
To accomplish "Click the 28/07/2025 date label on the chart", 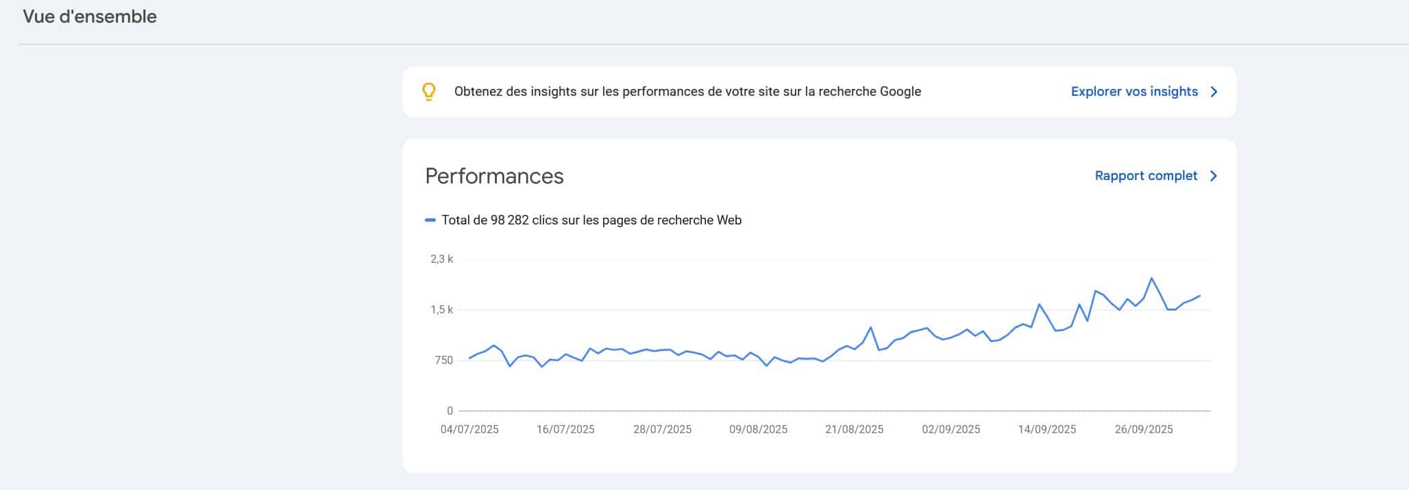I will (662, 430).
